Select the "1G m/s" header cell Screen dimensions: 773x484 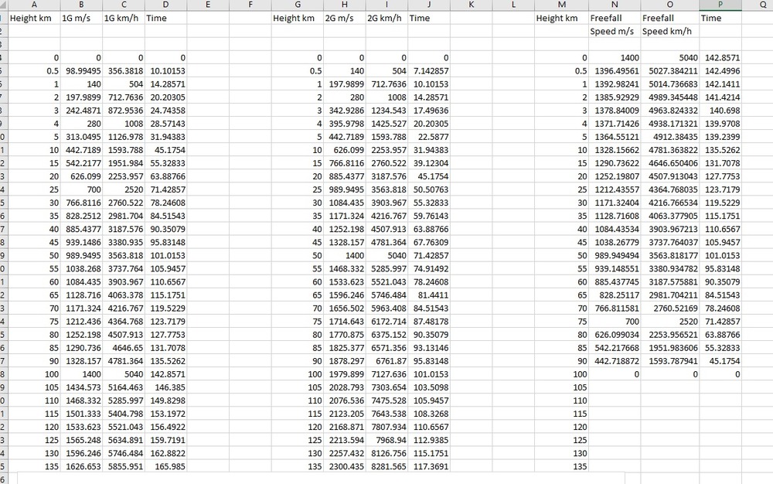[x=81, y=18]
